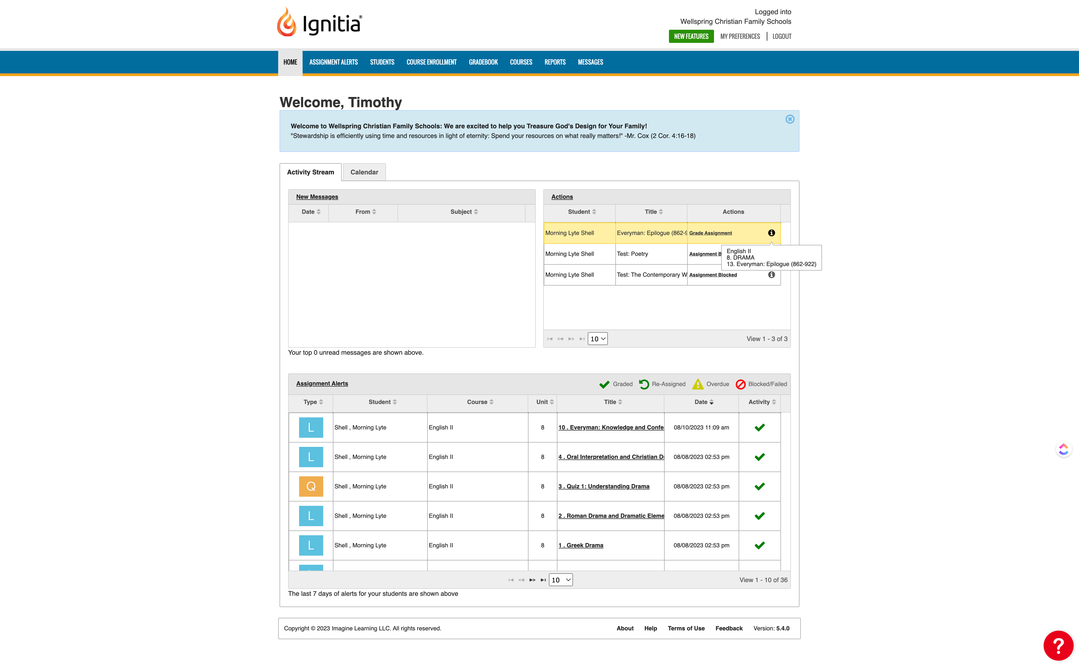Go to previous page in Assignment Alerts pager
The image size is (1079, 666).
coord(521,580)
